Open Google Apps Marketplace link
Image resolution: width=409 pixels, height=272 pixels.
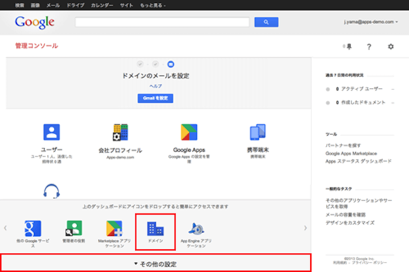[351, 153]
